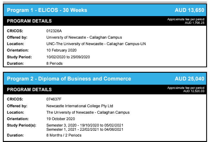The image size is (210, 142).
Task: Click the 8 Months / 2 Periods duration
Action: pos(64,135)
